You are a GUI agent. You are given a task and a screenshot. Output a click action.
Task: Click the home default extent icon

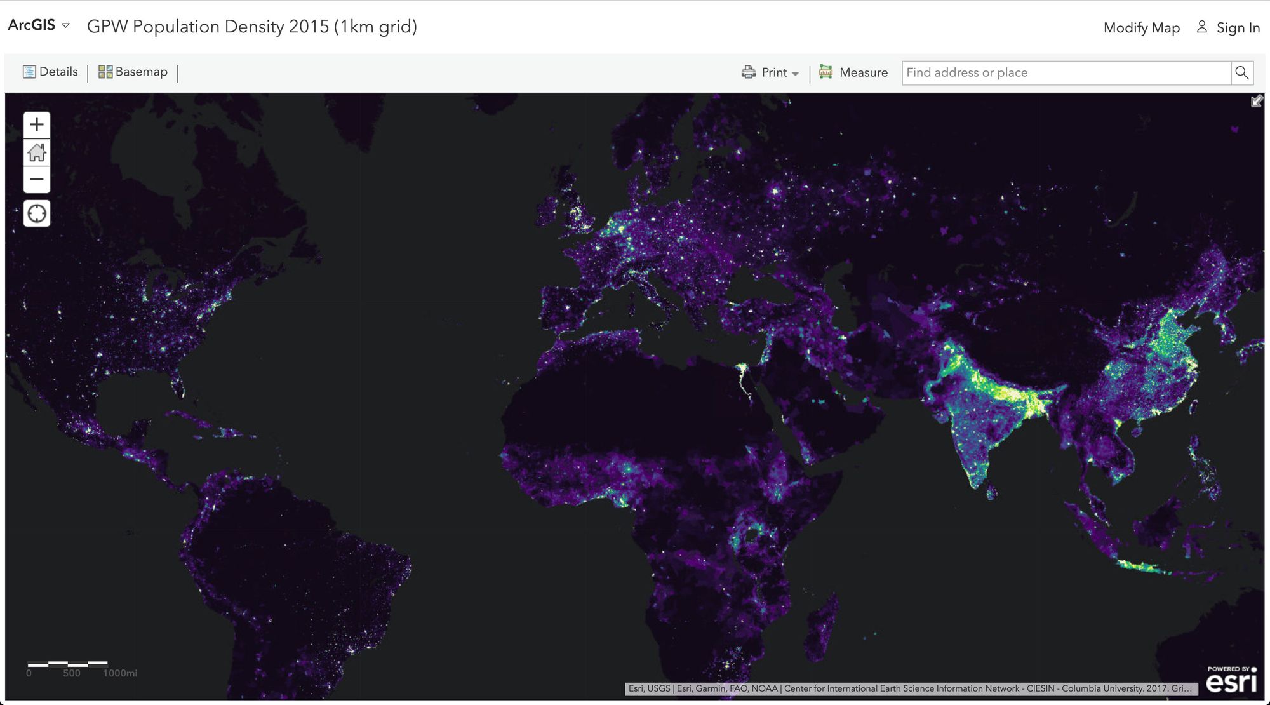pyautogui.click(x=37, y=152)
